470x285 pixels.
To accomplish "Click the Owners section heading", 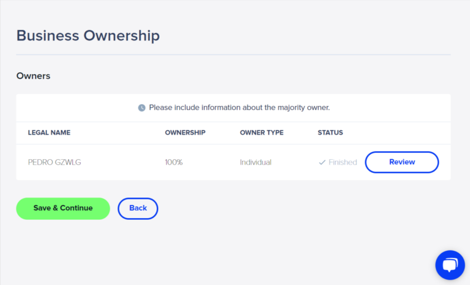I will coord(33,76).
